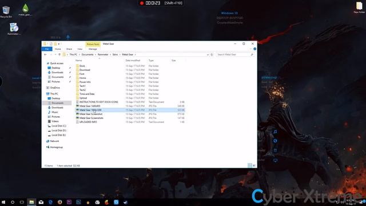Open the View ribbon tab

click(x=79, y=49)
